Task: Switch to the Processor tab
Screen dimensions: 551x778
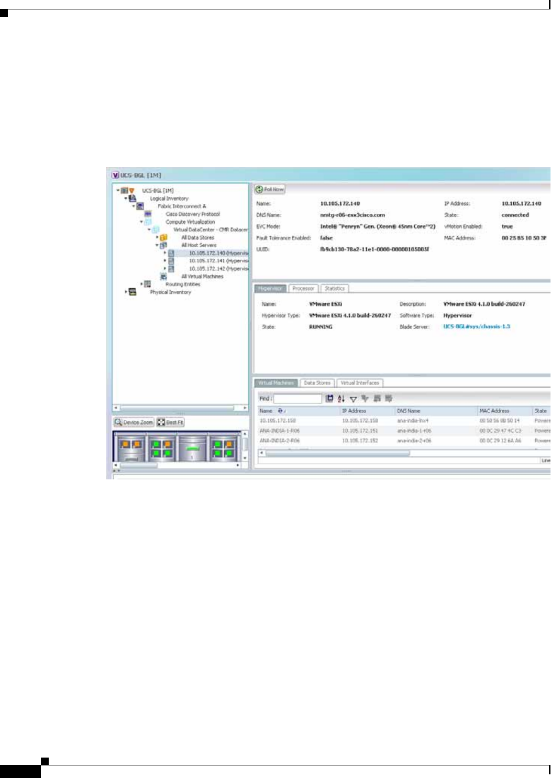Action: [303, 289]
